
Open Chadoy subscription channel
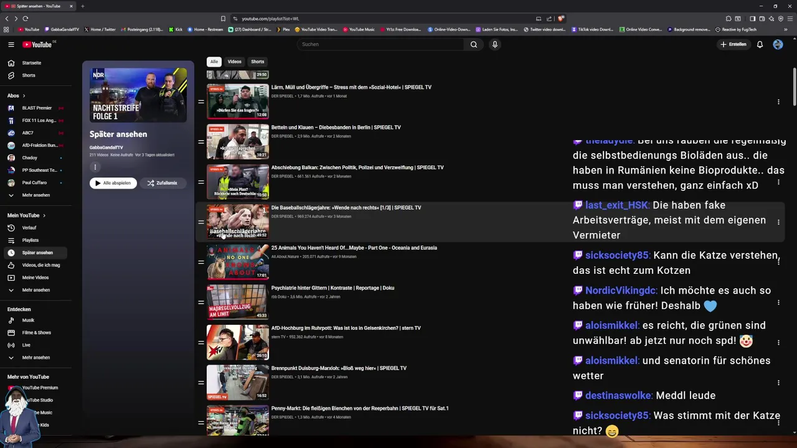click(35, 158)
